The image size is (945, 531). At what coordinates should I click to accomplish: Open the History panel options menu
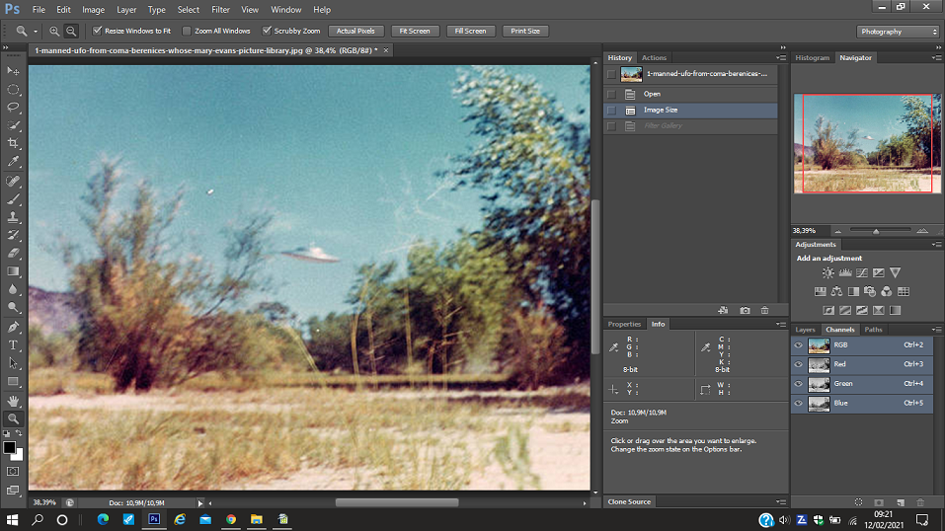[782, 58]
